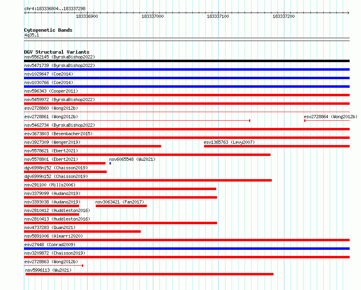Image resolution: width=361 pixels, height=290 pixels.
Task: Click the red dgv6998n152 variant bar
Action: click(65, 172)
